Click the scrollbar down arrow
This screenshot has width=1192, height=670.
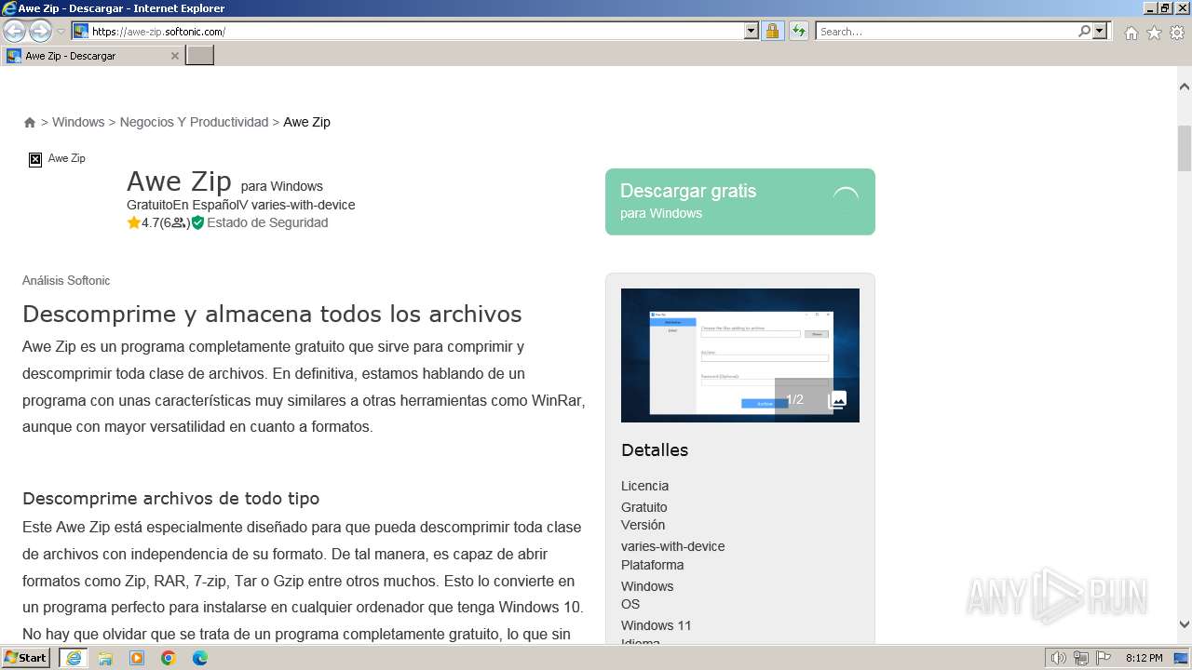tap(1185, 624)
